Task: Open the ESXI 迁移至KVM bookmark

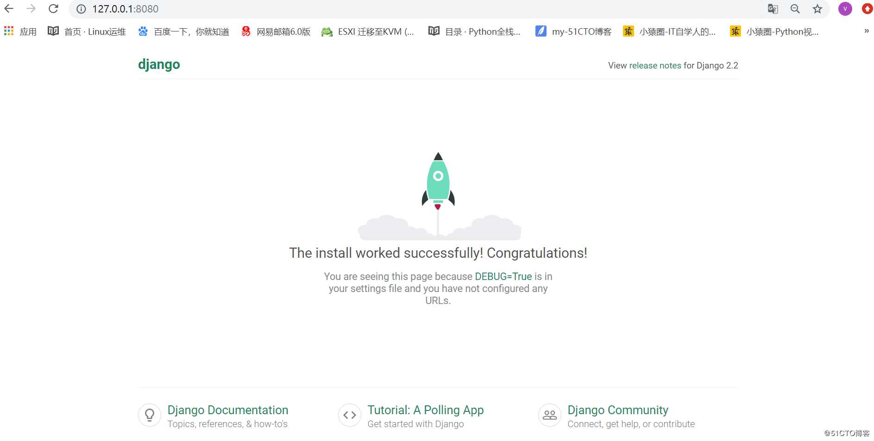Action: click(x=368, y=31)
